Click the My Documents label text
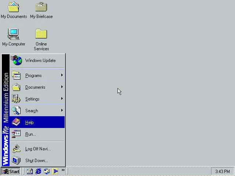Image resolution: width=235 pixels, height=176 pixels. tap(14, 16)
